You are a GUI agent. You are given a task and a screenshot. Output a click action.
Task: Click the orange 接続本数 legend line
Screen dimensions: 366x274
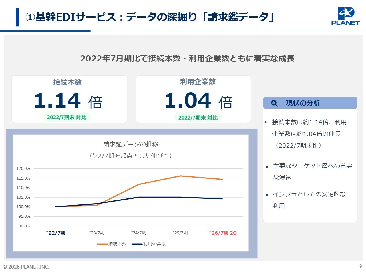coord(102,244)
